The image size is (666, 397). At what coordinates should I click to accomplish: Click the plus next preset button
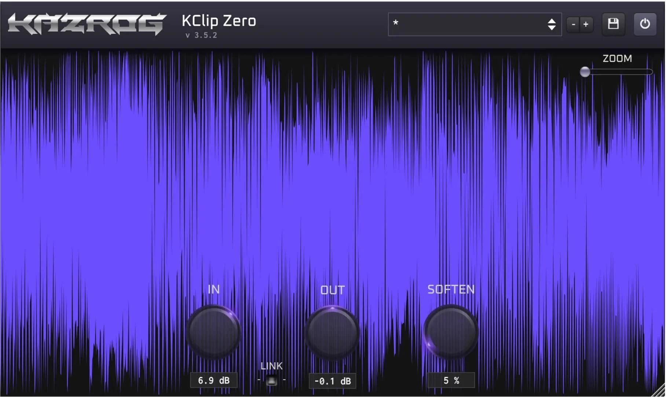coord(586,25)
